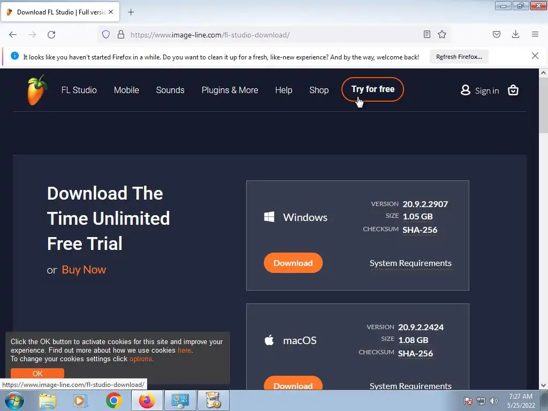Open the FL Studio menu item
Screen dimensions: 548x411
(79, 90)
